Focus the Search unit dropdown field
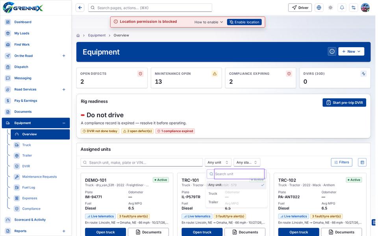Image resolution: width=378 pixels, height=236 pixels. (239, 174)
